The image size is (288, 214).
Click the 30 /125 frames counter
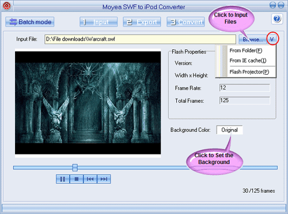tap(259, 190)
